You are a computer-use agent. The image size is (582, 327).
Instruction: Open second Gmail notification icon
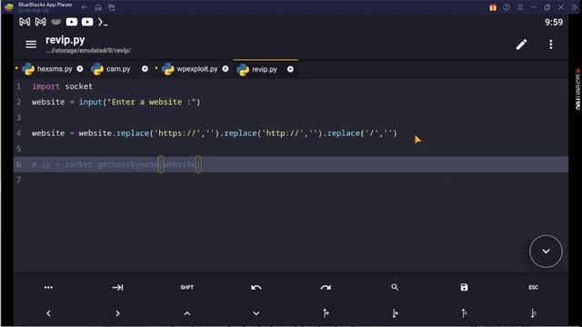click(40, 22)
